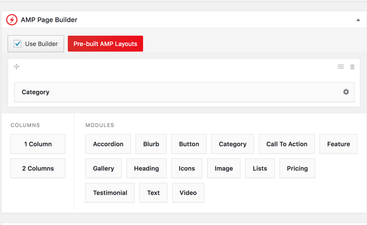Click the AMP lightning bolt logo icon
The width and height of the screenshot is (367, 225).
coord(12,20)
